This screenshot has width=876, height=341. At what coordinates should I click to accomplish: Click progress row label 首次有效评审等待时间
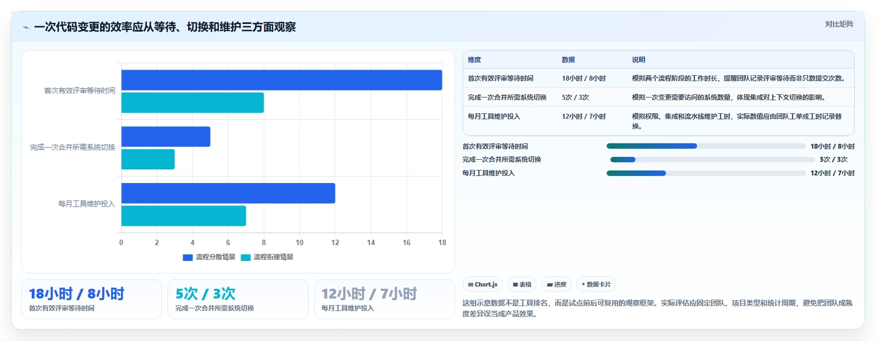(495, 147)
